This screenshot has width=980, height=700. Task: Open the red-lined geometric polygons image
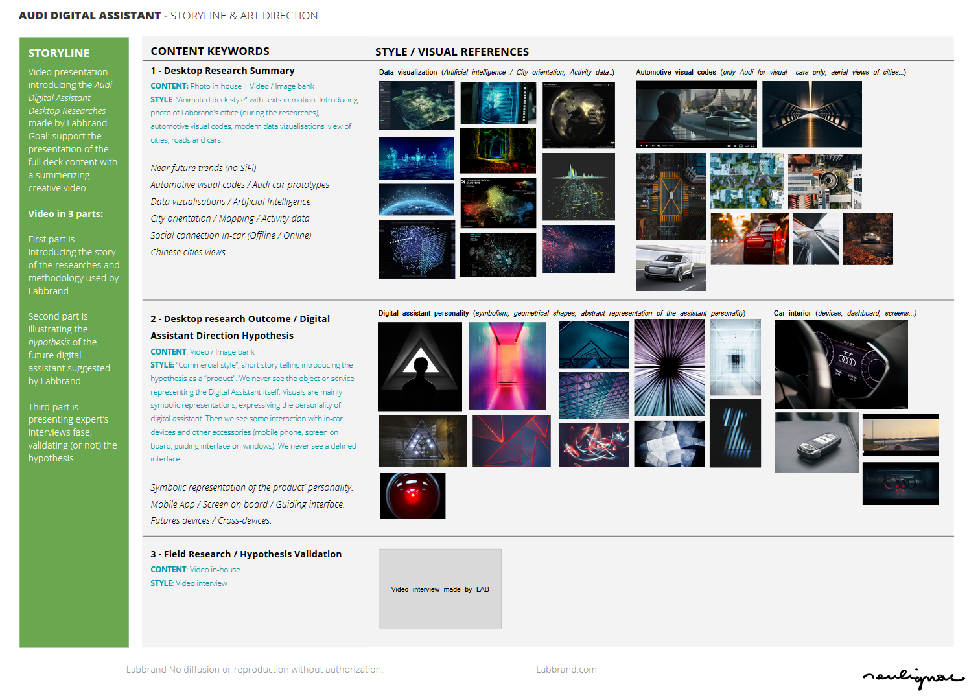[511, 441]
